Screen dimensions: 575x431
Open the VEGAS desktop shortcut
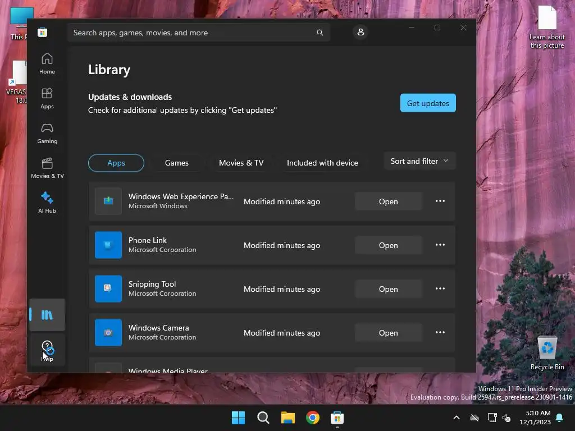(16, 82)
